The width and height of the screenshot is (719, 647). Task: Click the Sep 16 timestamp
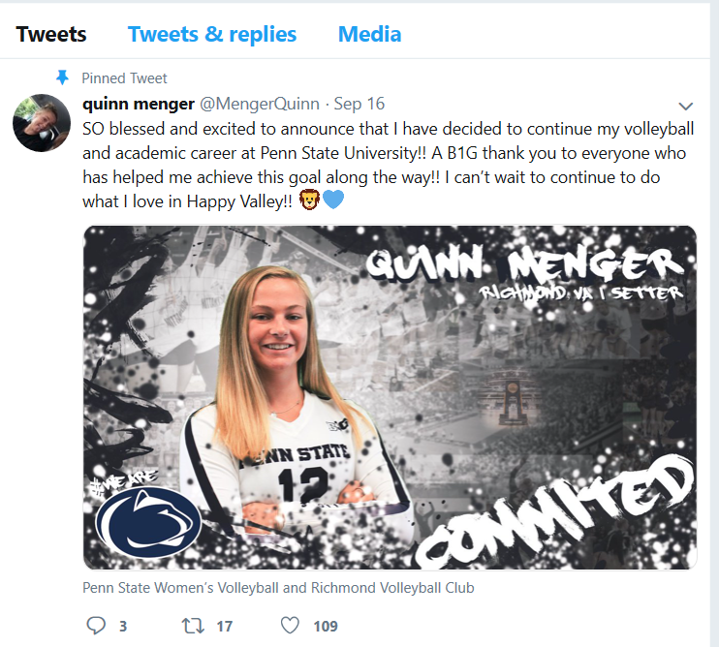359,103
